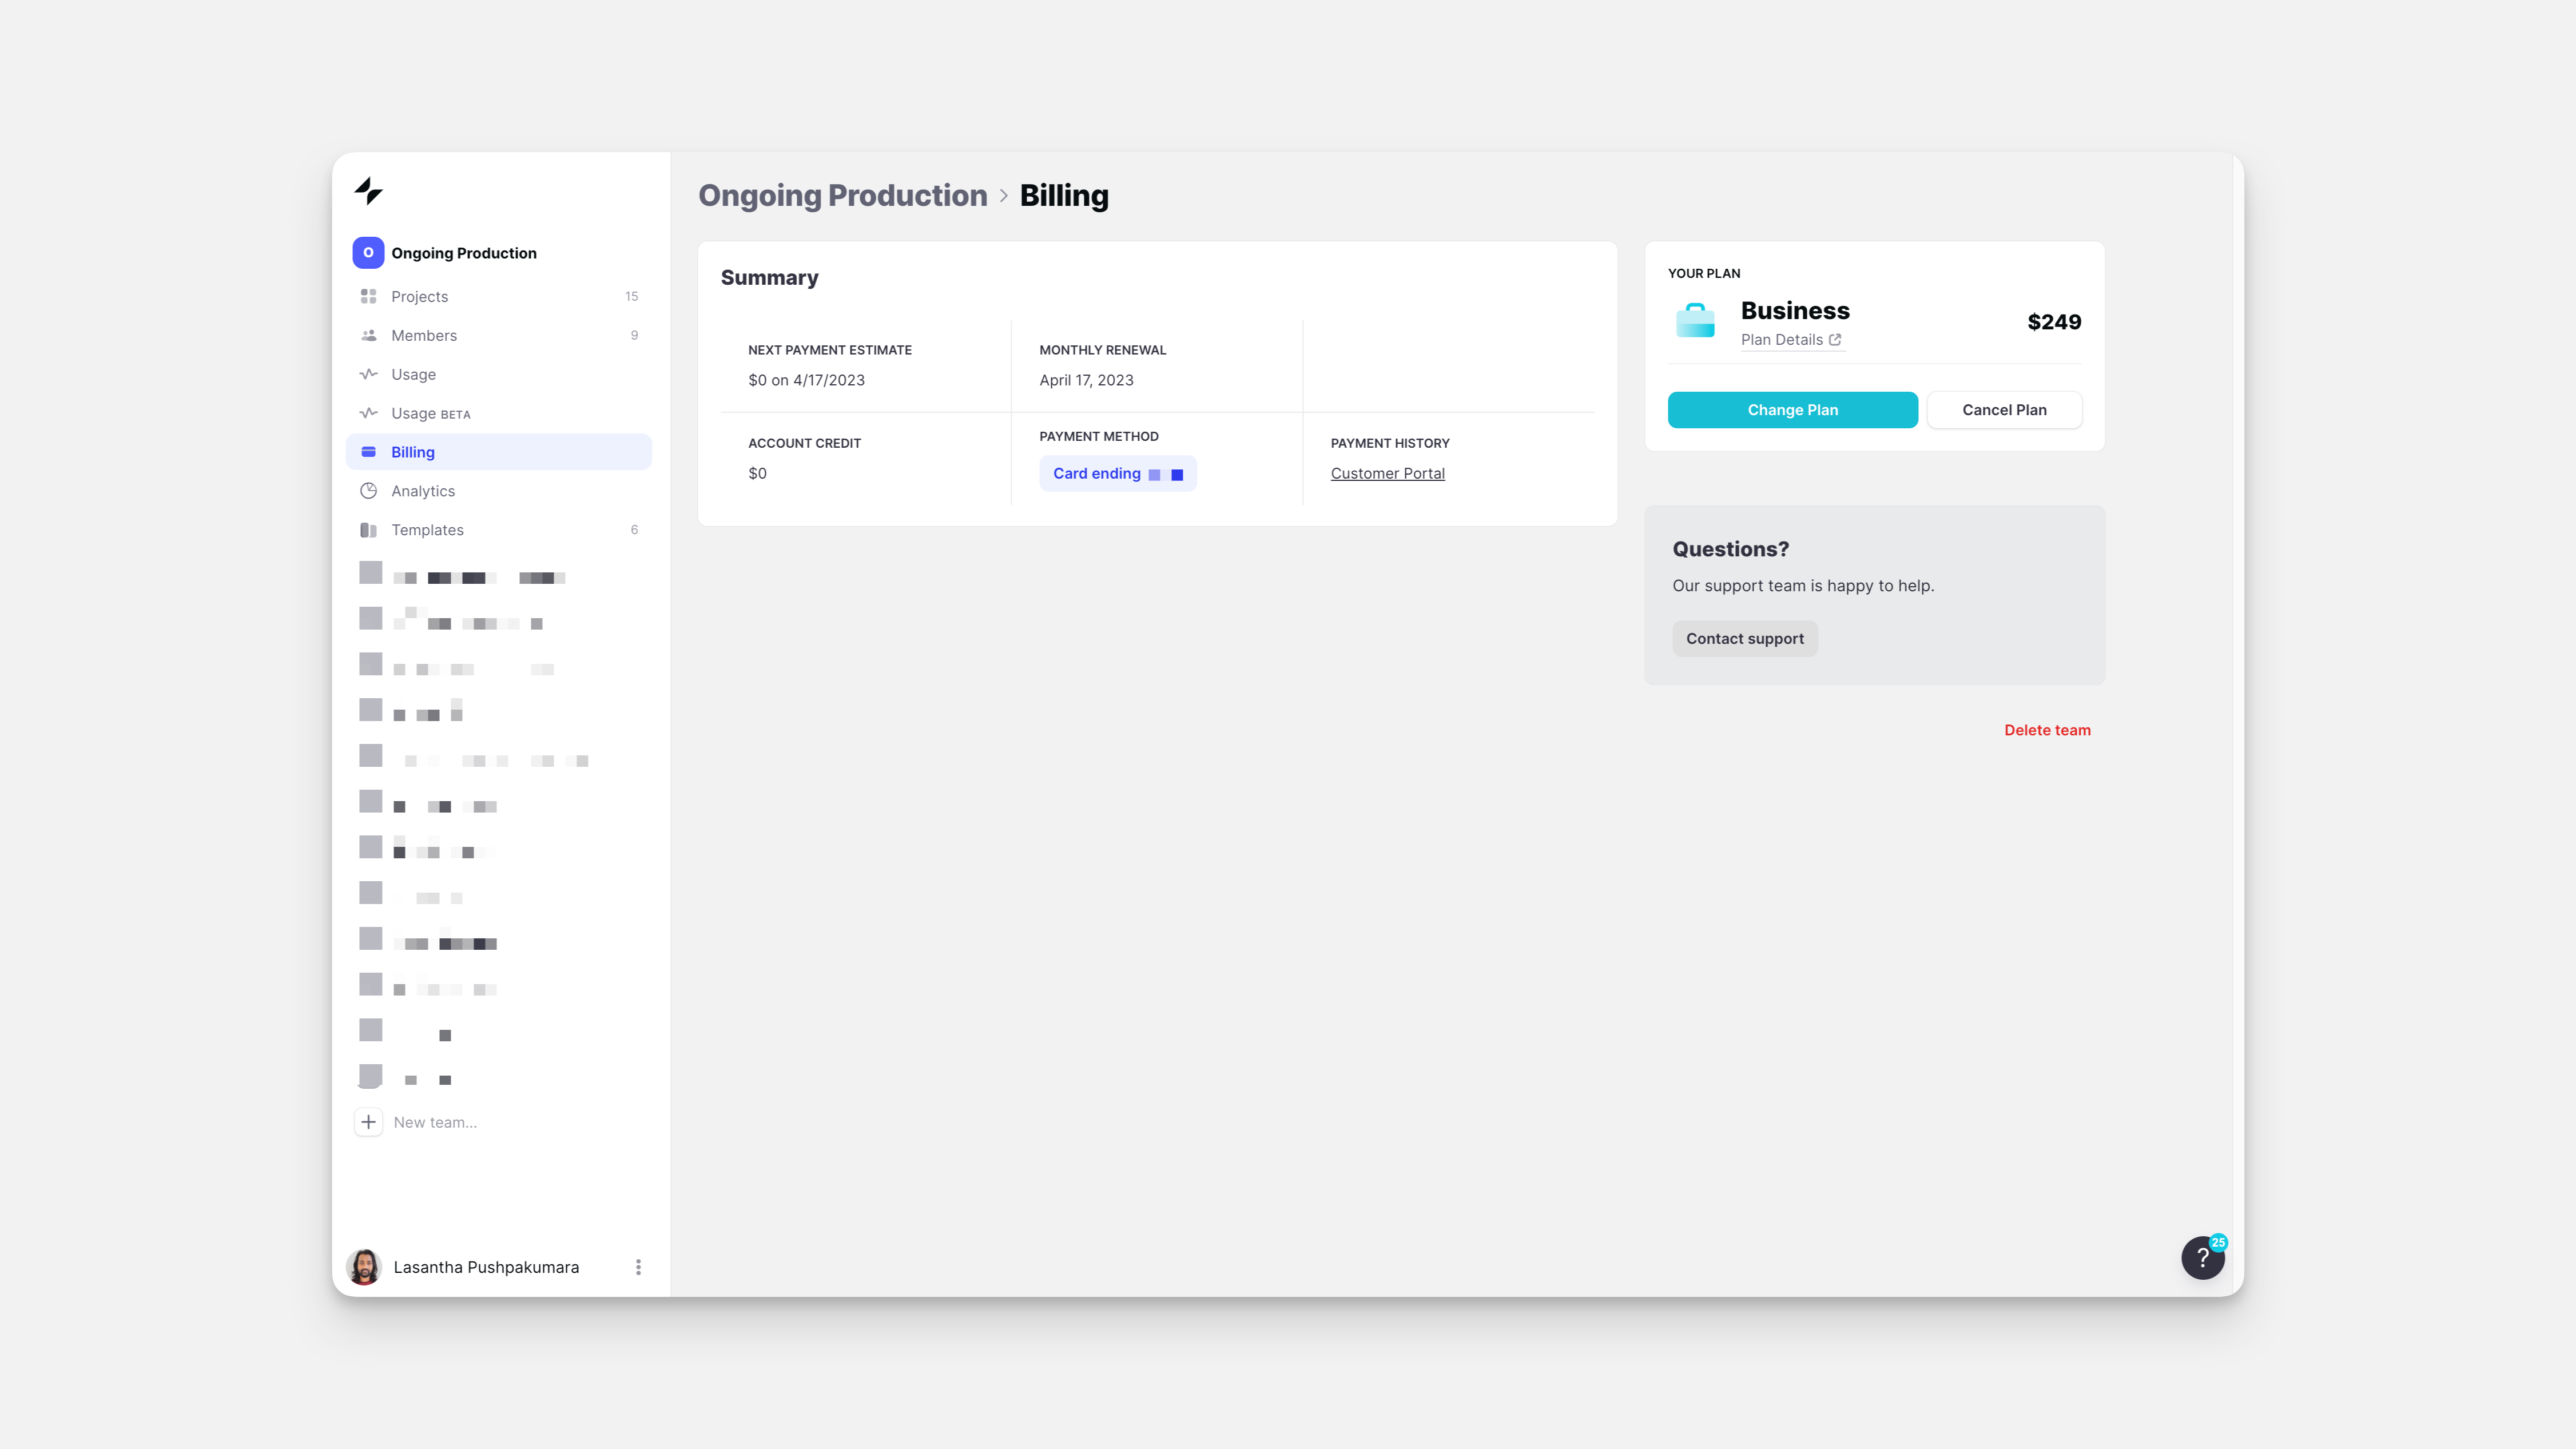Screen dimensions: 2576x1449
Task: Click the Billing card icon in sidebar
Action: click(x=368, y=452)
